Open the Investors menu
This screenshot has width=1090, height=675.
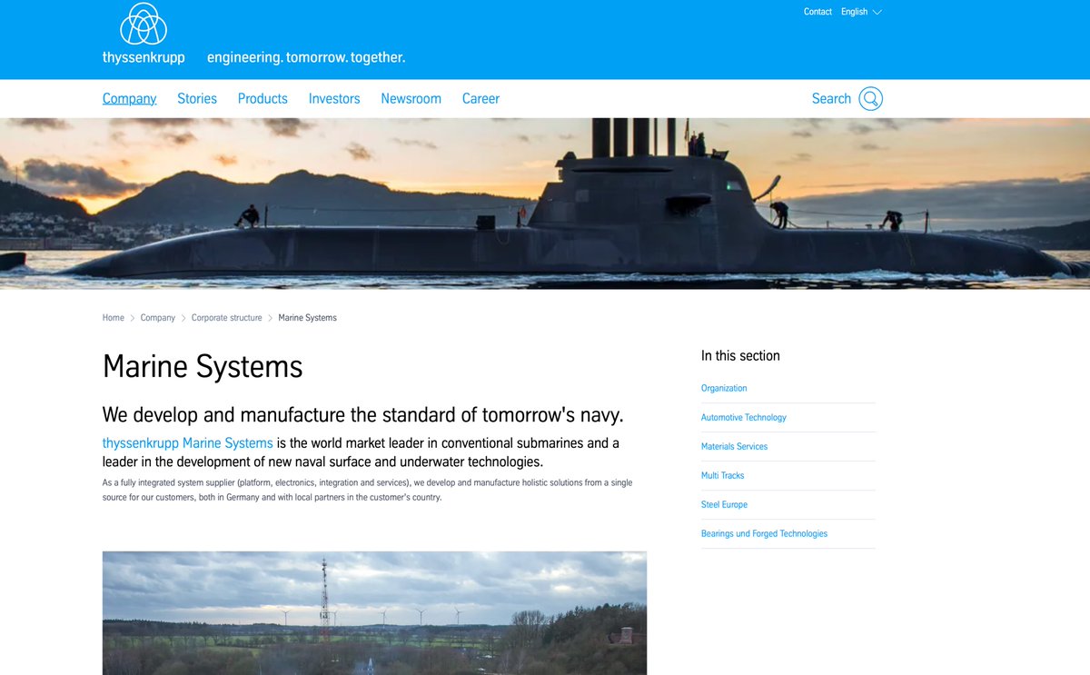point(334,98)
